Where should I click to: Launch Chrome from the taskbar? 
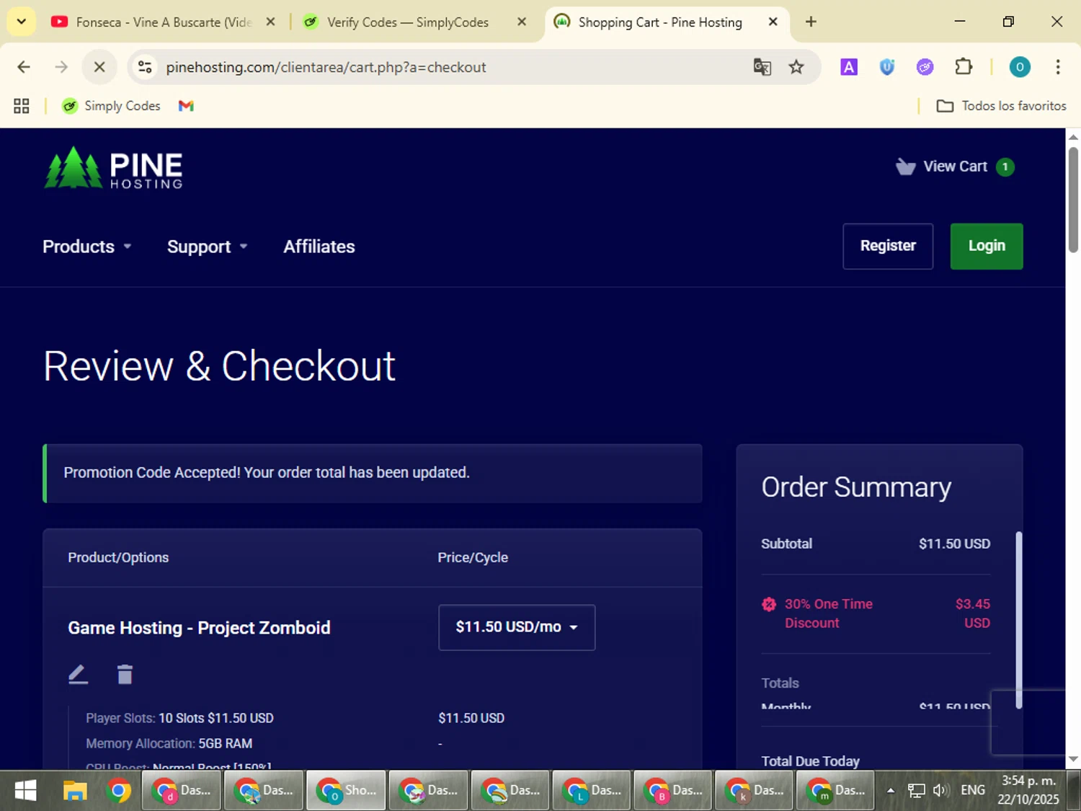point(119,791)
